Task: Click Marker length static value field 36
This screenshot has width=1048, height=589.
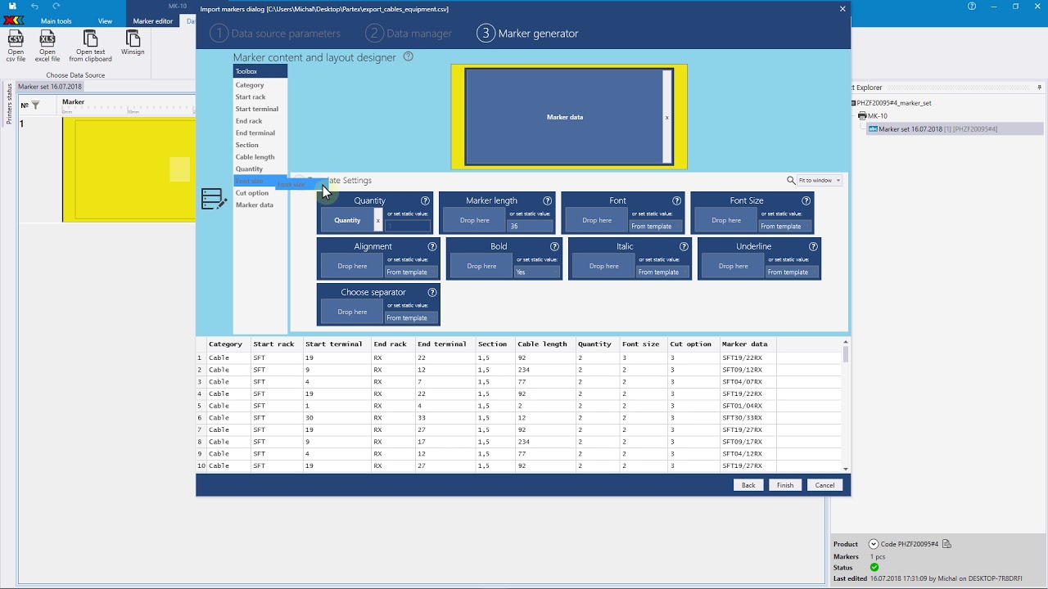Action: click(531, 226)
